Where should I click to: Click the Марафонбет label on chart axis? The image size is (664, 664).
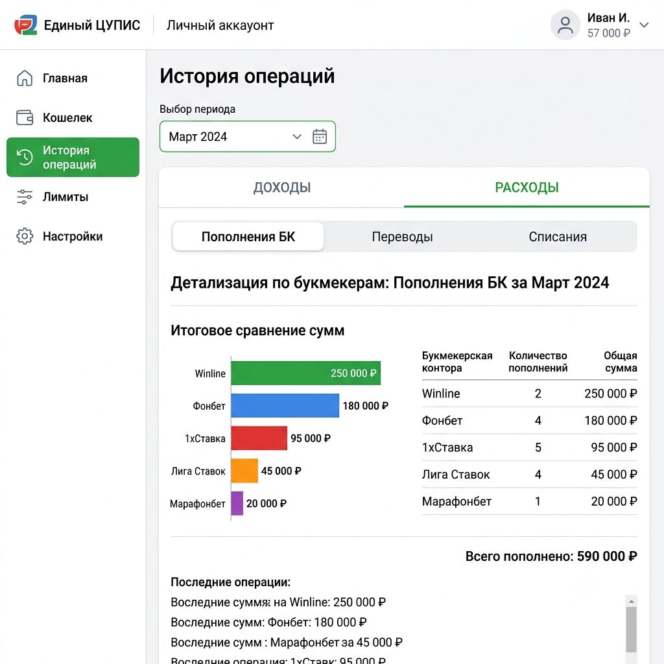click(197, 504)
